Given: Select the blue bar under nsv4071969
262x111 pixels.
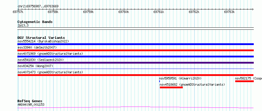Looking at the screenshot, I should click(135, 57).
